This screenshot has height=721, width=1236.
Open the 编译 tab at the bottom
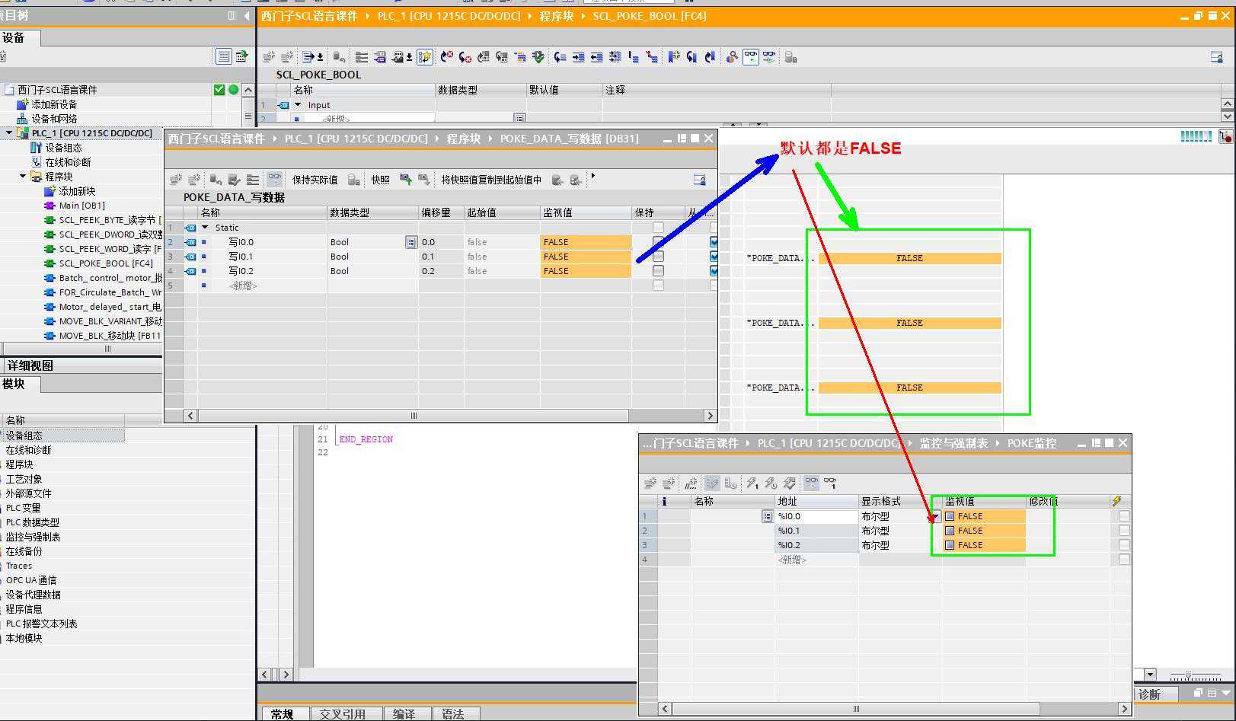[x=404, y=713]
